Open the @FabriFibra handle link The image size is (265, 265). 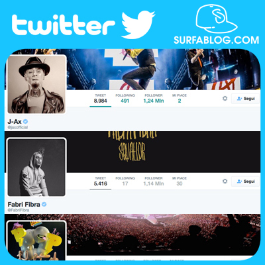[19, 210]
